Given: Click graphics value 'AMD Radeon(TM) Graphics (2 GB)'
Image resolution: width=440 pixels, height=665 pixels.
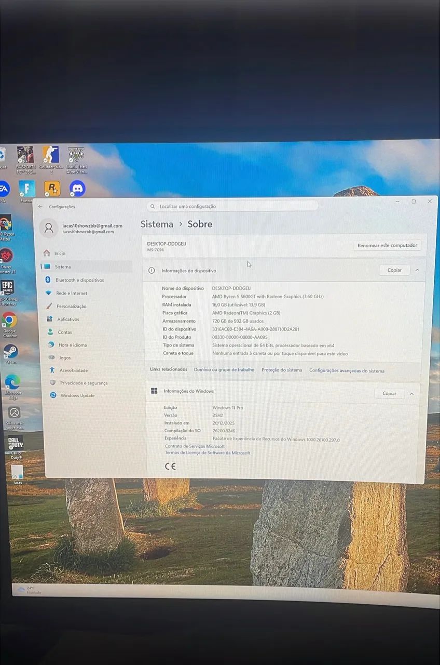Looking at the screenshot, I should [x=246, y=313].
